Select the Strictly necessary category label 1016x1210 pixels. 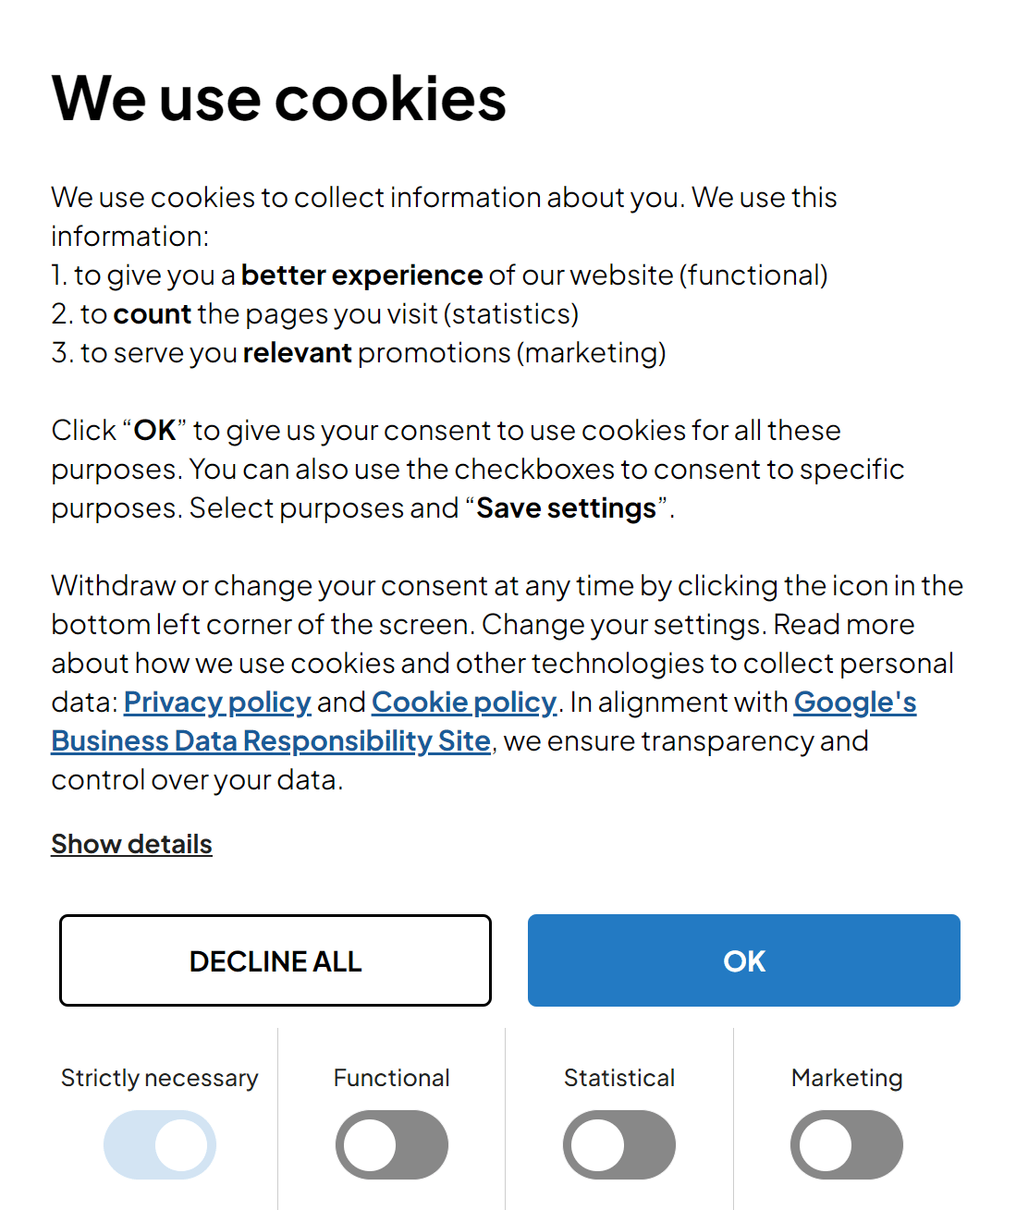point(160,1077)
